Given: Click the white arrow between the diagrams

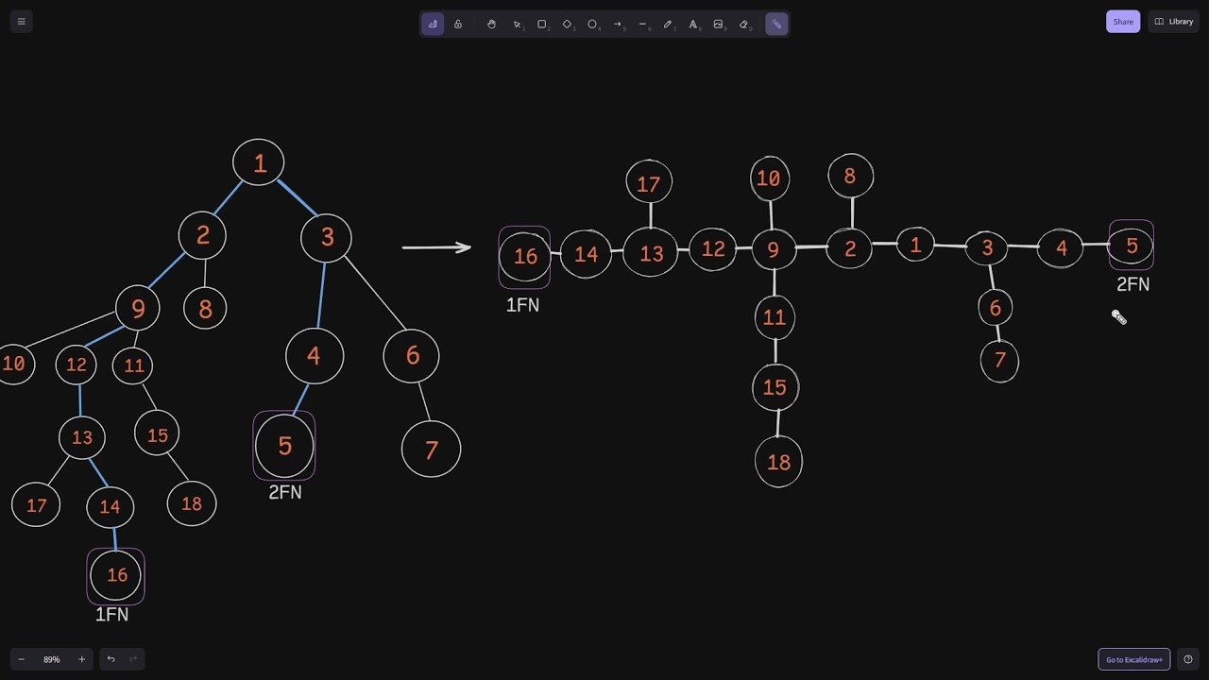Looking at the screenshot, I should [x=436, y=247].
